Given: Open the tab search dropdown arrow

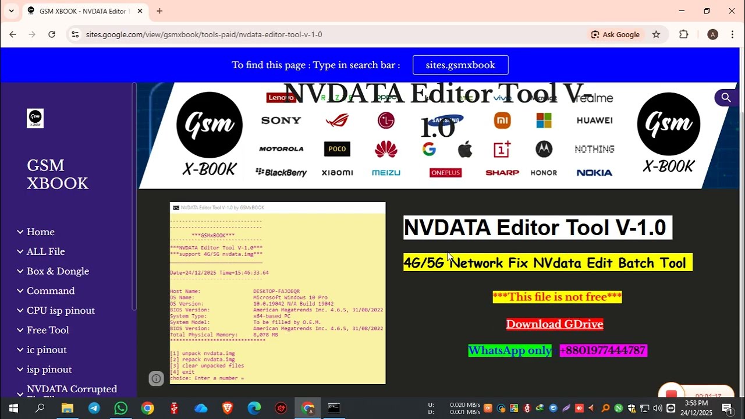Looking at the screenshot, I should point(11,10).
